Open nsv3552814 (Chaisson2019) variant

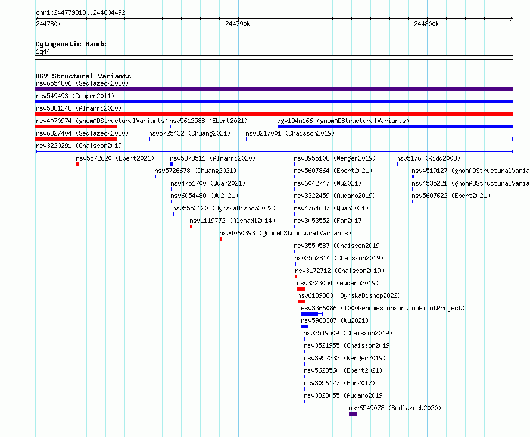[x=339, y=258]
